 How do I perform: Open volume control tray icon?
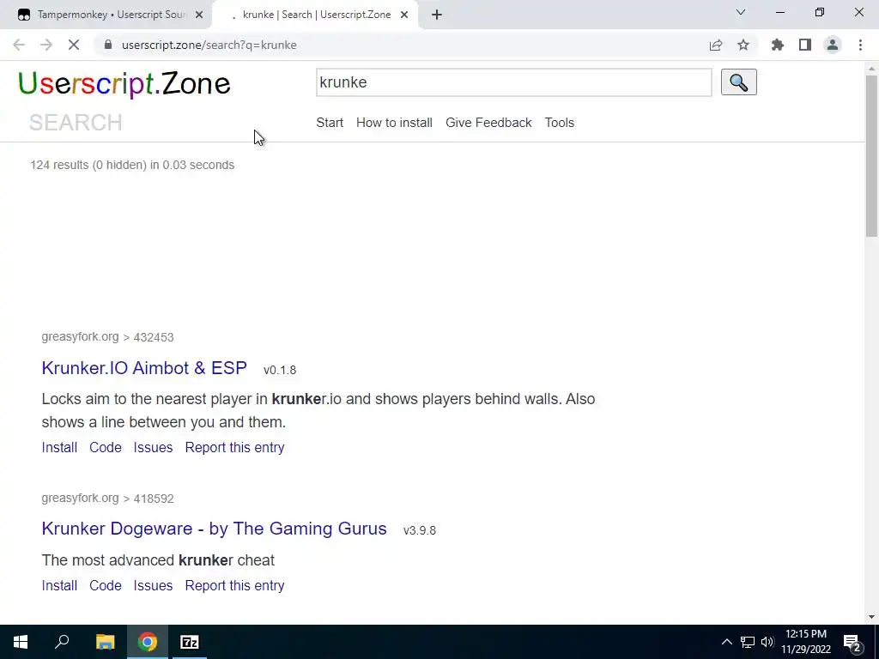[x=767, y=642]
